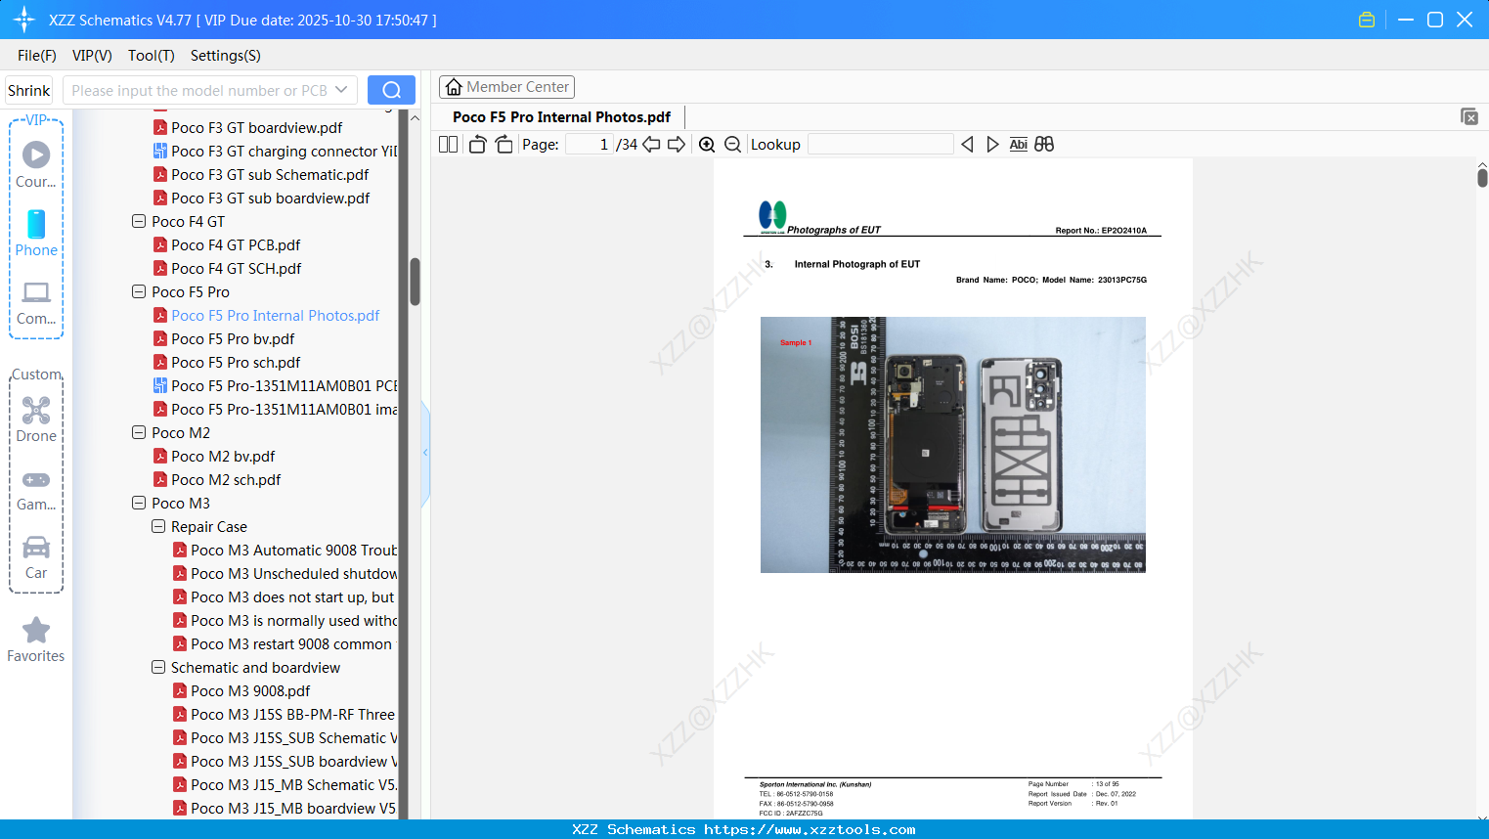Find next lookup result
This screenshot has width=1489, height=839.
coord(992,145)
